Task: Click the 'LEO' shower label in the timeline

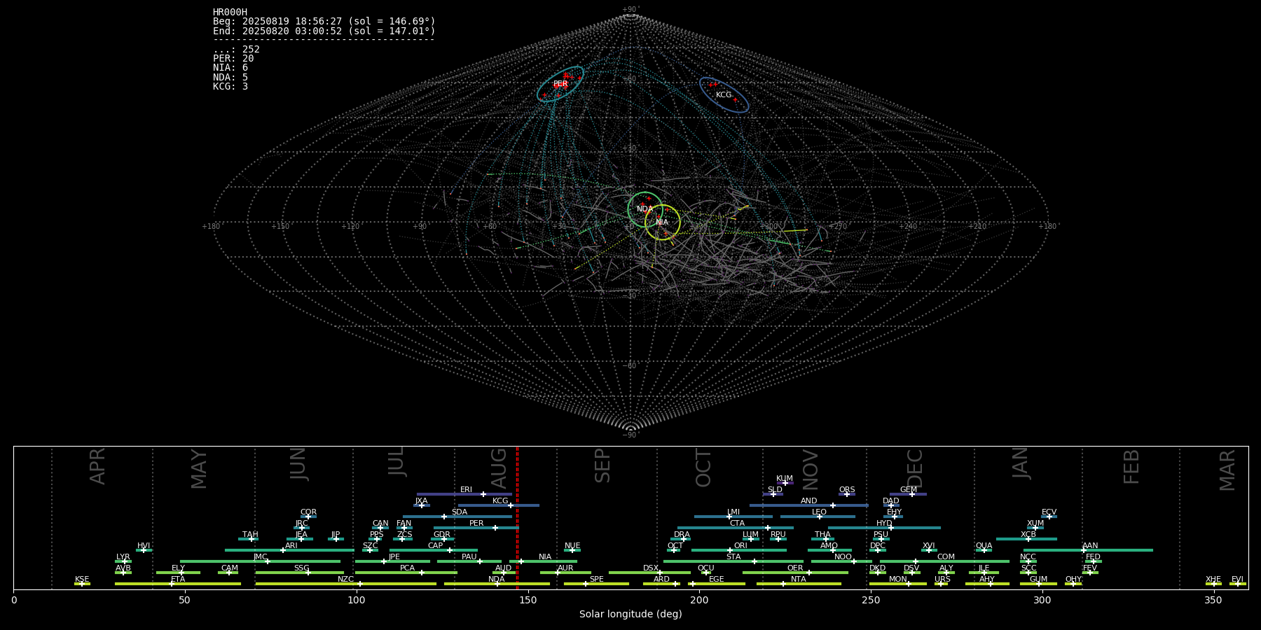Action: coord(820,512)
